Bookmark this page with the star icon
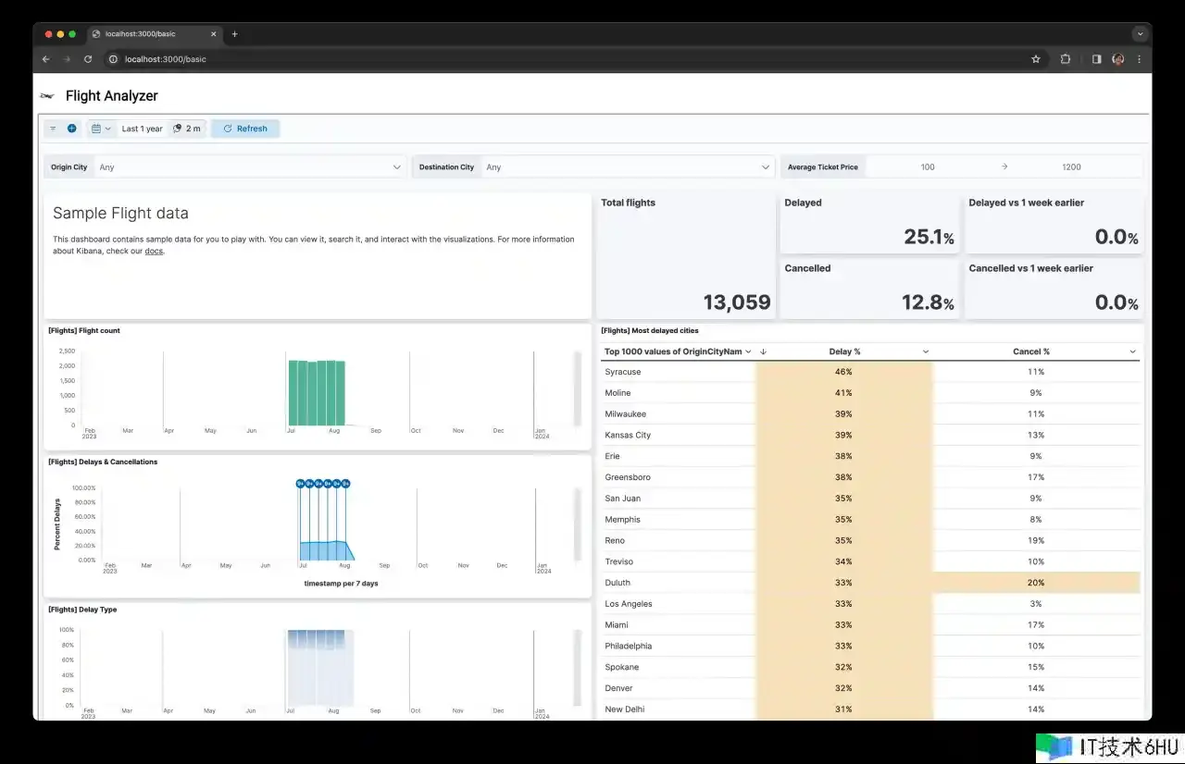 pos(1036,59)
